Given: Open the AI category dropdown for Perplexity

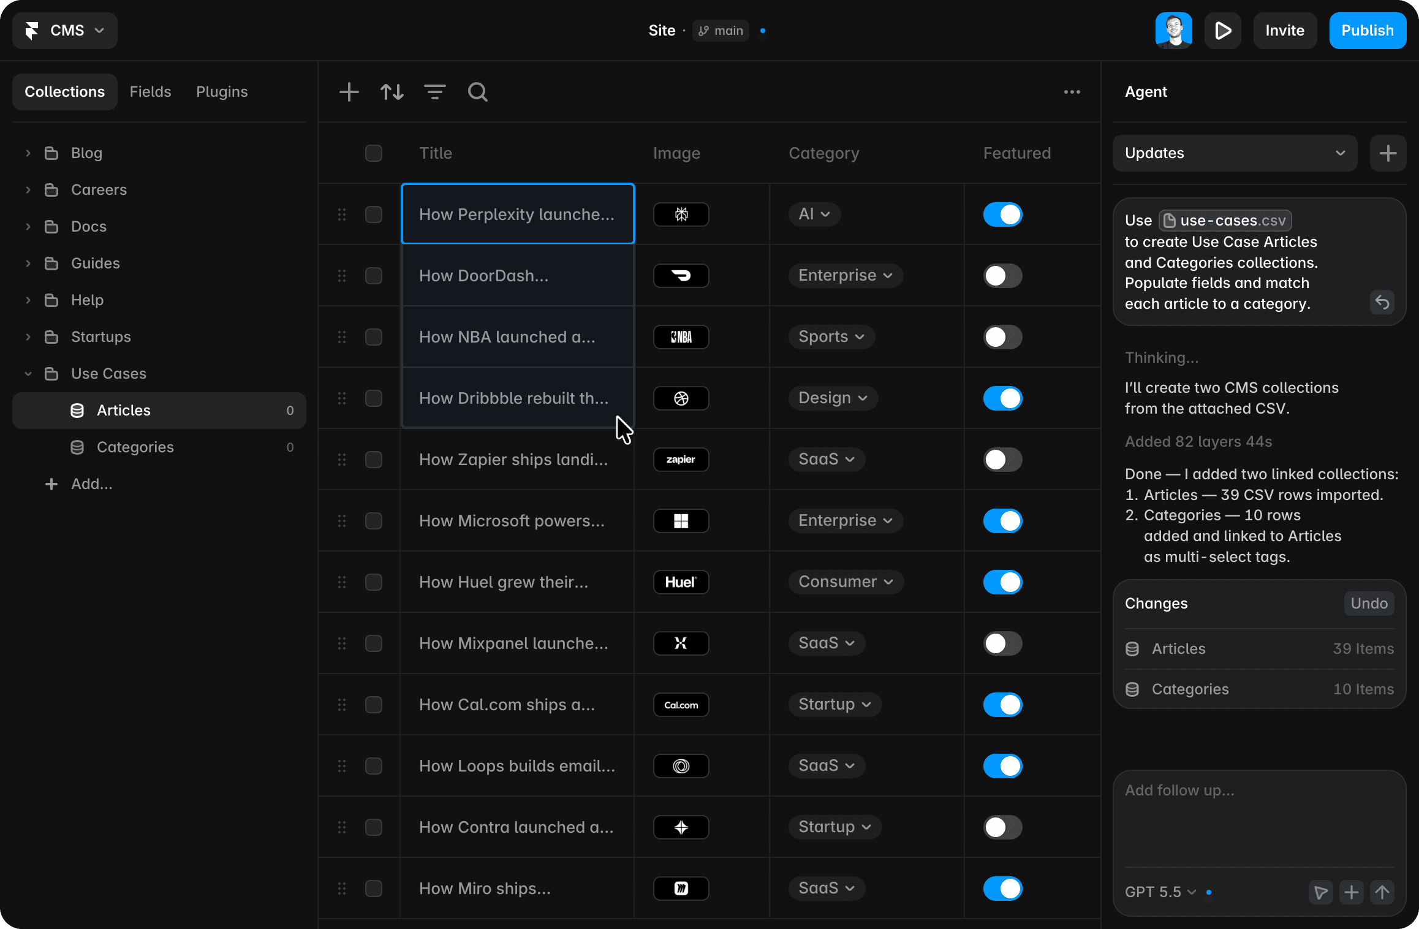Looking at the screenshot, I should pyautogui.click(x=814, y=214).
